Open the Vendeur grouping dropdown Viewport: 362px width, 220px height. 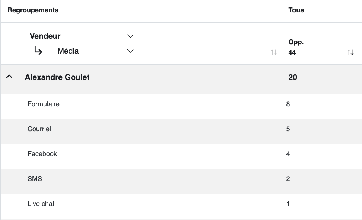click(x=80, y=36)
